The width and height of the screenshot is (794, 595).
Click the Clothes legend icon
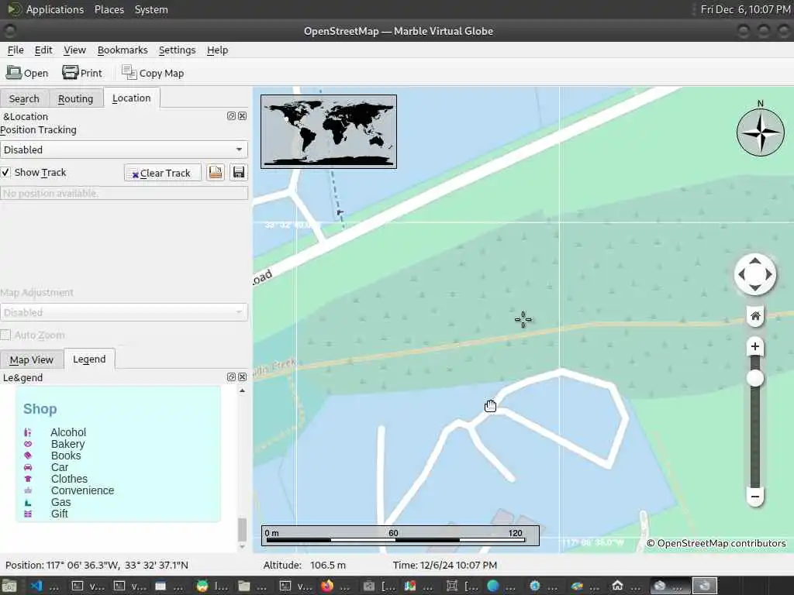(x=28, y=479)
